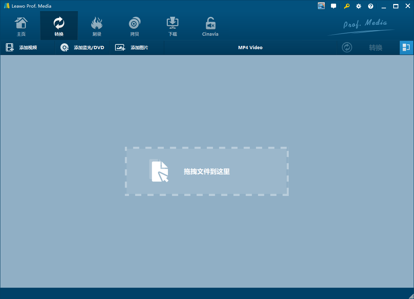The image size is (414, 299).
Task: Click the golden key activation icon
Action: point(347,6)
